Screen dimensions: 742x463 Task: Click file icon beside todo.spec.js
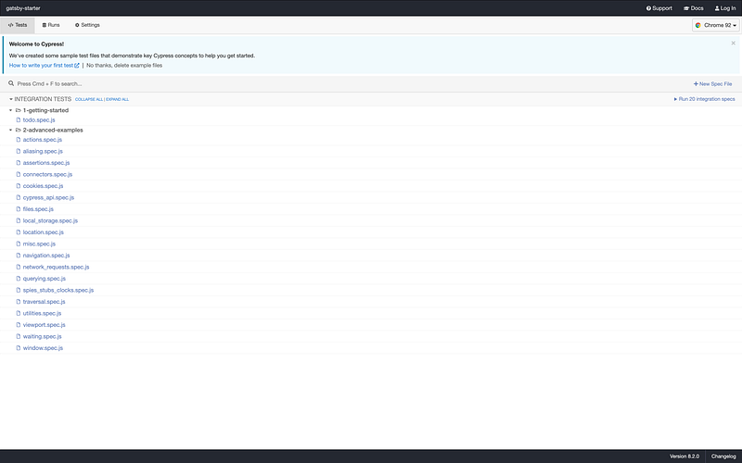click(19, 120)
